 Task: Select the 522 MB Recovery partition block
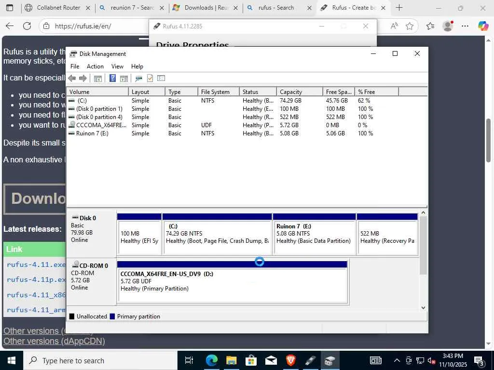tap(387, 234)
